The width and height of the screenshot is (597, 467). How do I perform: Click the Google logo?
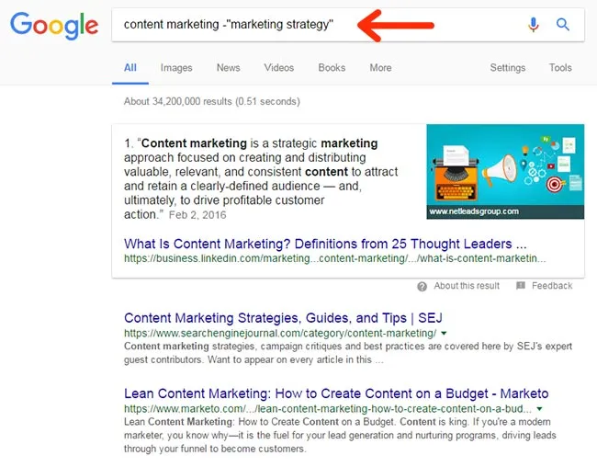click(54, 25)
